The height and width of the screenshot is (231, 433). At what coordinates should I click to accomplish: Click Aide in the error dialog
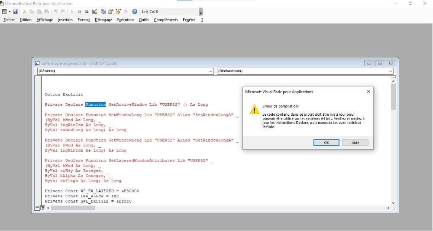[355, 142]
